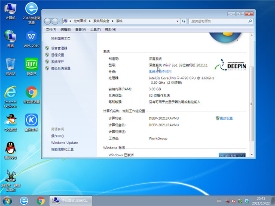Viewport: 275px width, 206px height.
Task: Open the address bar history dropdown arrow
Action: pyautogui.click(x=177, y=21)
